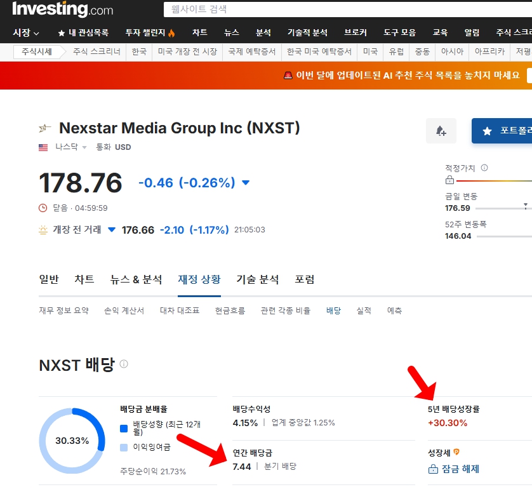The image size is (532, 494).
Task: Open the 브로커 menu item
Action: 356,32
